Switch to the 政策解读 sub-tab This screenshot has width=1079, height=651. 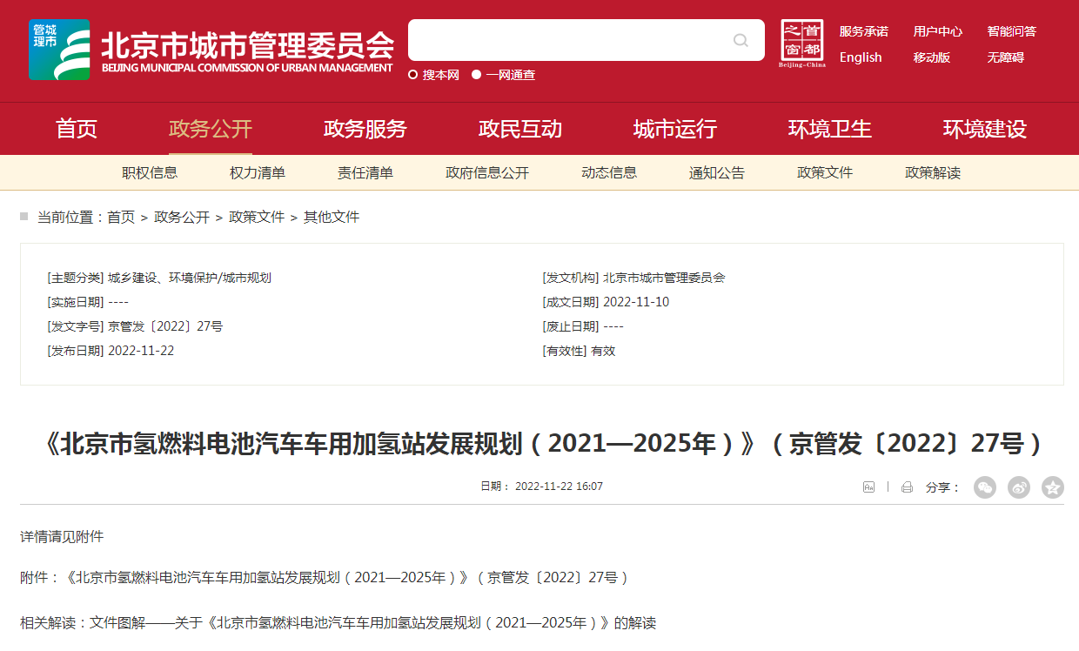tap(933, 173)
